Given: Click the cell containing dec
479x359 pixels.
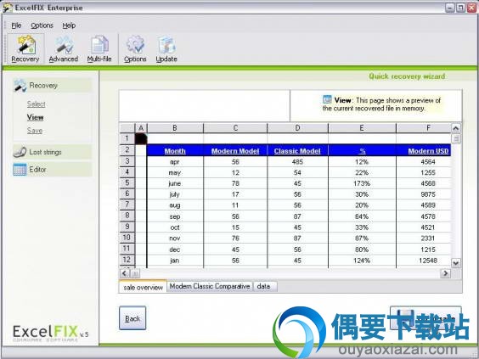Looking at the screenshot, I should tap(175, 250).
